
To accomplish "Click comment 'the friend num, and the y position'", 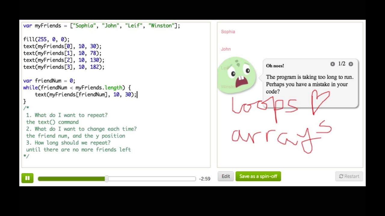I will pos(75,136).
